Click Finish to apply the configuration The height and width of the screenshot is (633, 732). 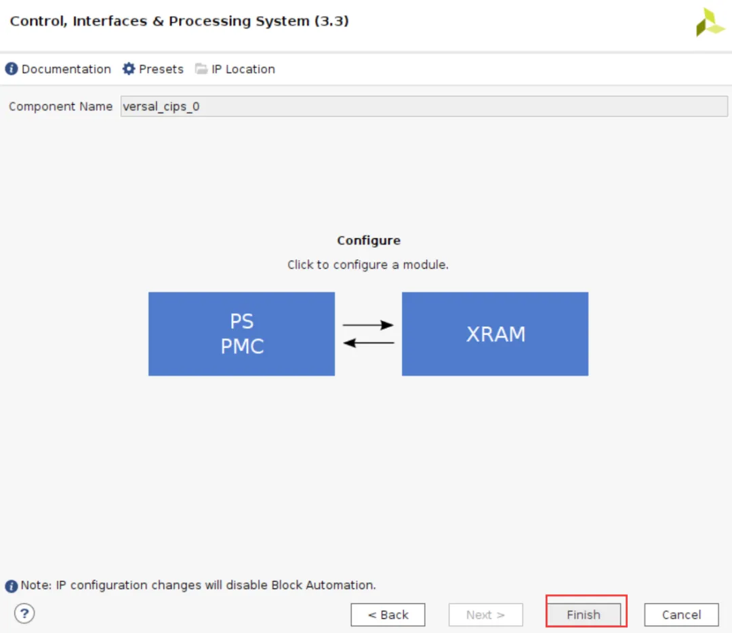(x=584, y=615)
